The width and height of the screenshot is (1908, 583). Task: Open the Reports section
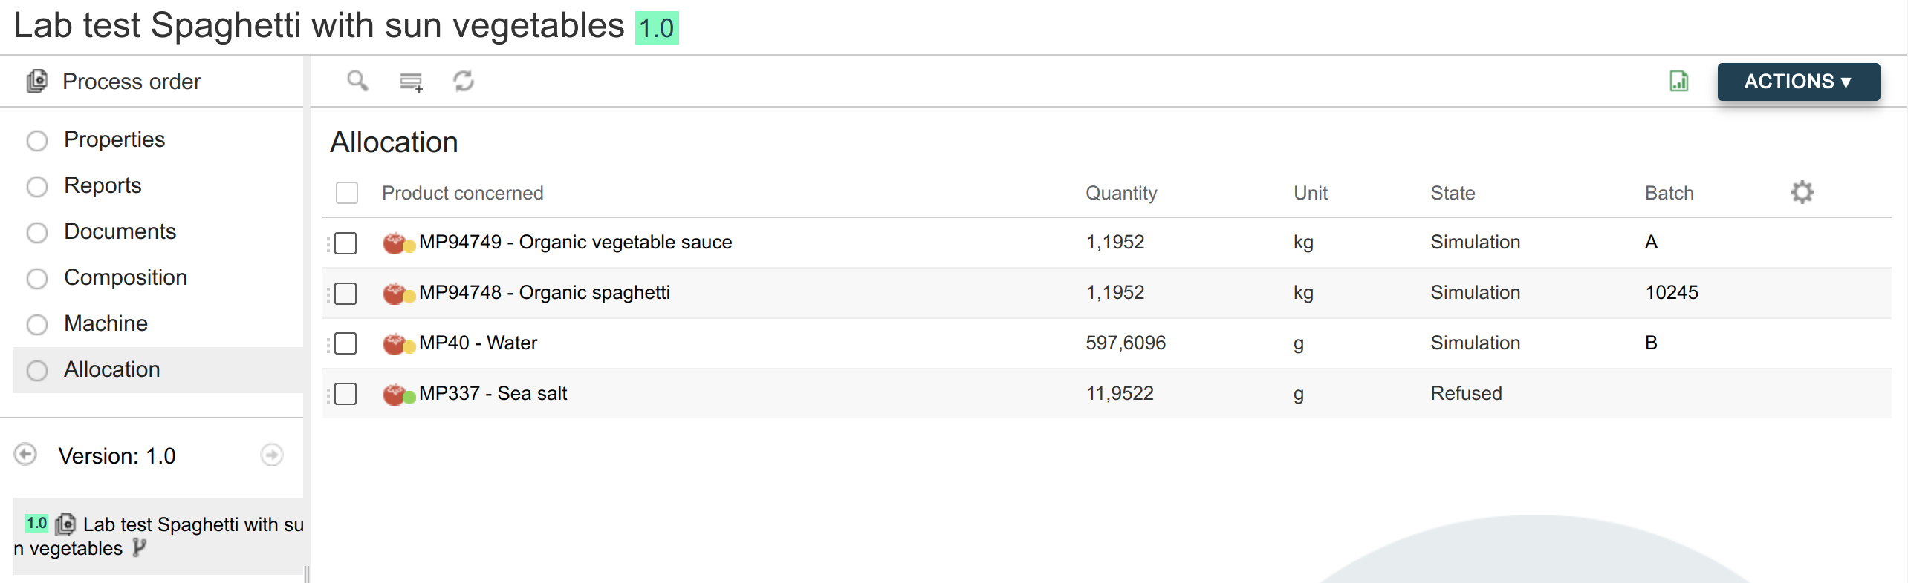click(x=103, y=185)
